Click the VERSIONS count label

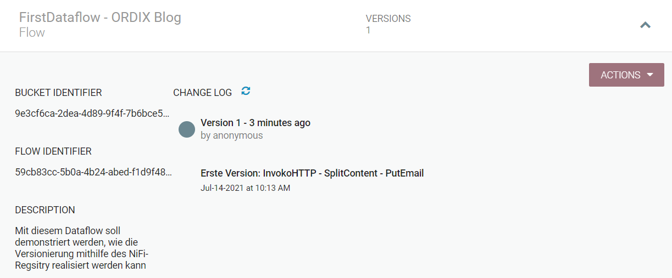[388, 19]
